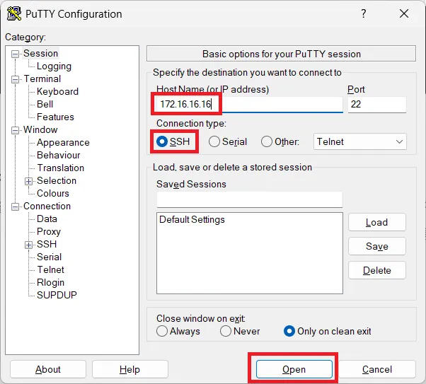Go to the Appearance settings category

63,142
